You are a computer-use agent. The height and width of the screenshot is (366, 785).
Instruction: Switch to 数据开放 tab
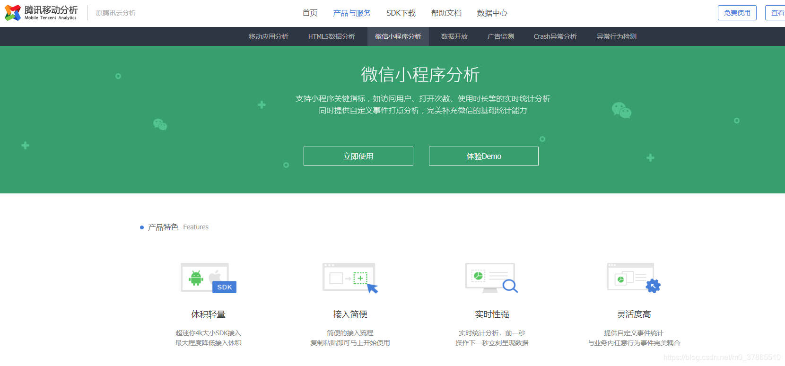(454, 36)
